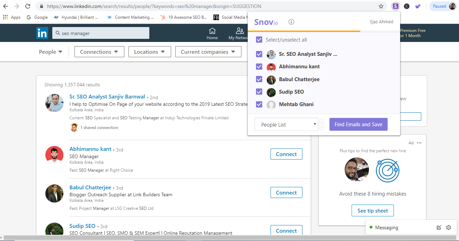The height and width of the screenshot is (241, 459).
Task: Open Abhimannu kant profile link in results
Action: 90,149
